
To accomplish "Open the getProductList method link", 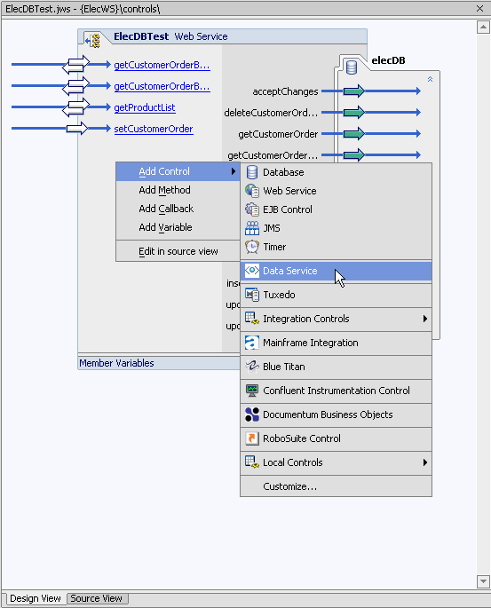I will click(145, 107).
